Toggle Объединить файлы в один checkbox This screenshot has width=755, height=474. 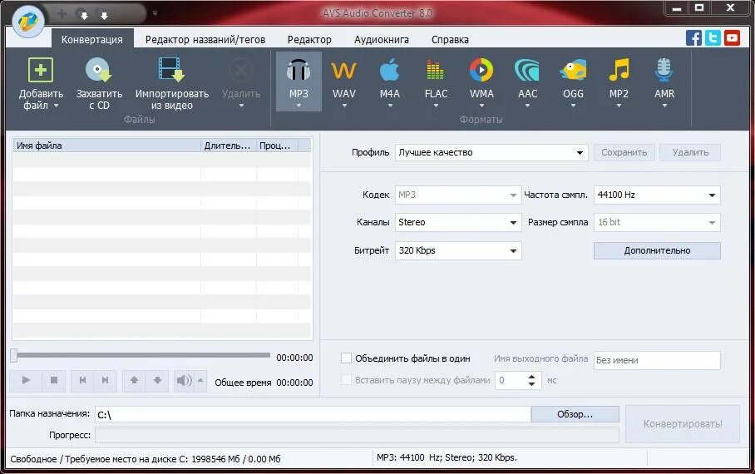point(346,358)
